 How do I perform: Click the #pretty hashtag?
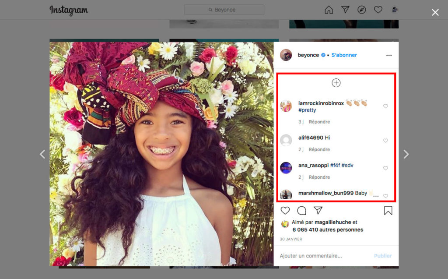click(x=307, y=110)
